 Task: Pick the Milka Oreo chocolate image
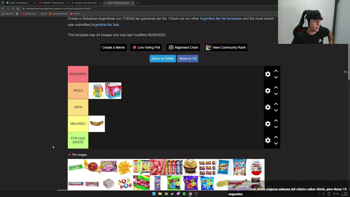pyautogui.click(x=158, y=183)
